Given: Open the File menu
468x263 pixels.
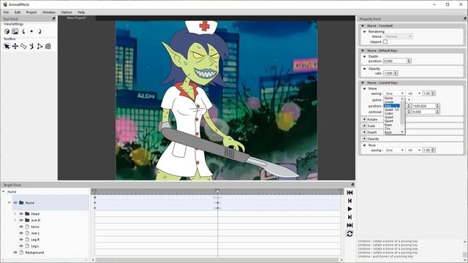Looking at the screenshot, I should (x=6, y=12).
